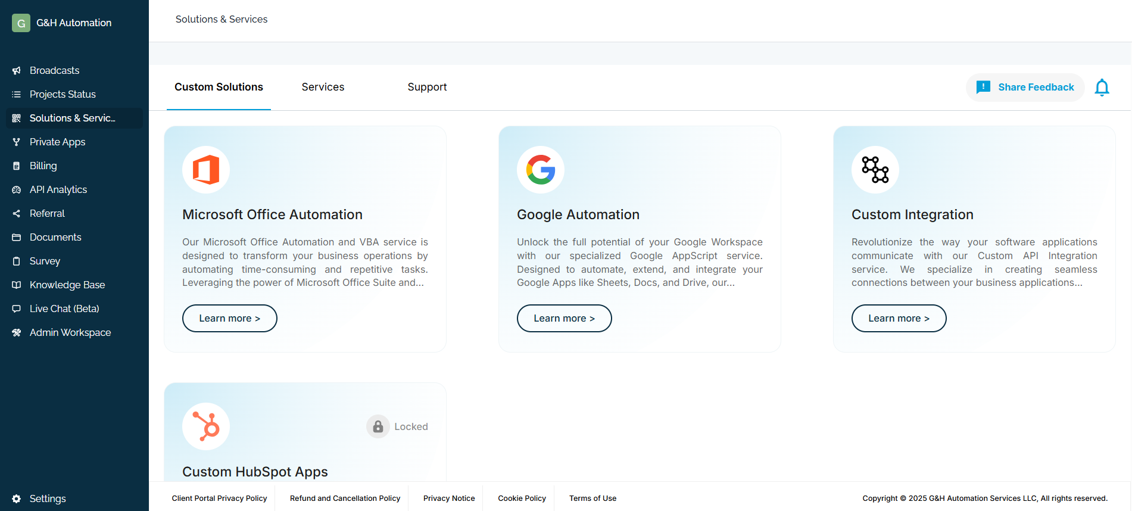Viewport: 1132px width, 511px height.
Task: Learn more about Google Automation
Action: click(x=564, y=318)
